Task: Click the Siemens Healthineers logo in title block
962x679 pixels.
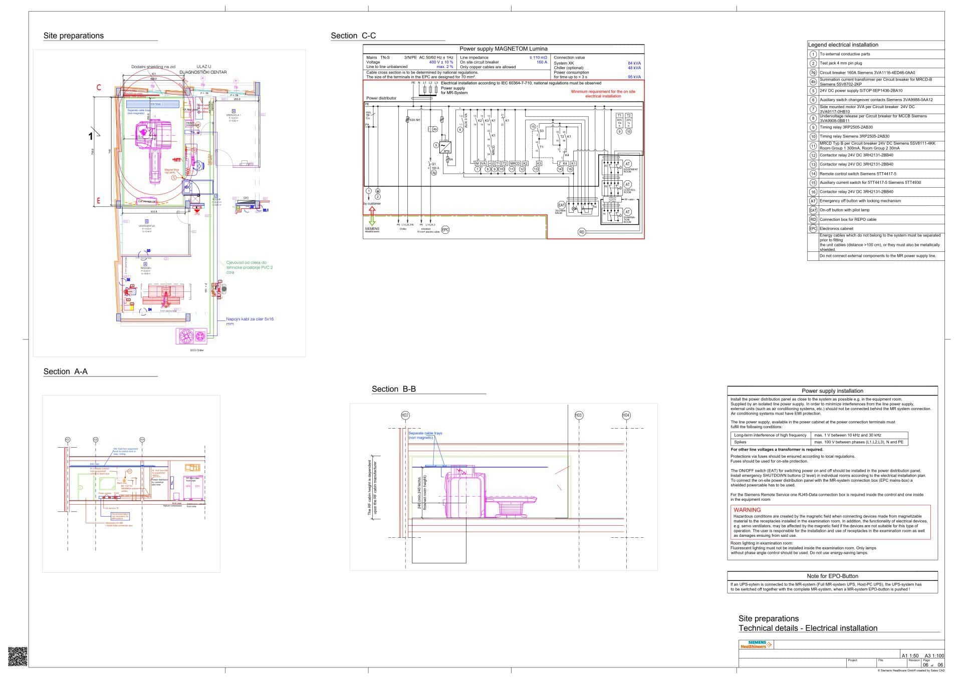Action: point(756,644)
